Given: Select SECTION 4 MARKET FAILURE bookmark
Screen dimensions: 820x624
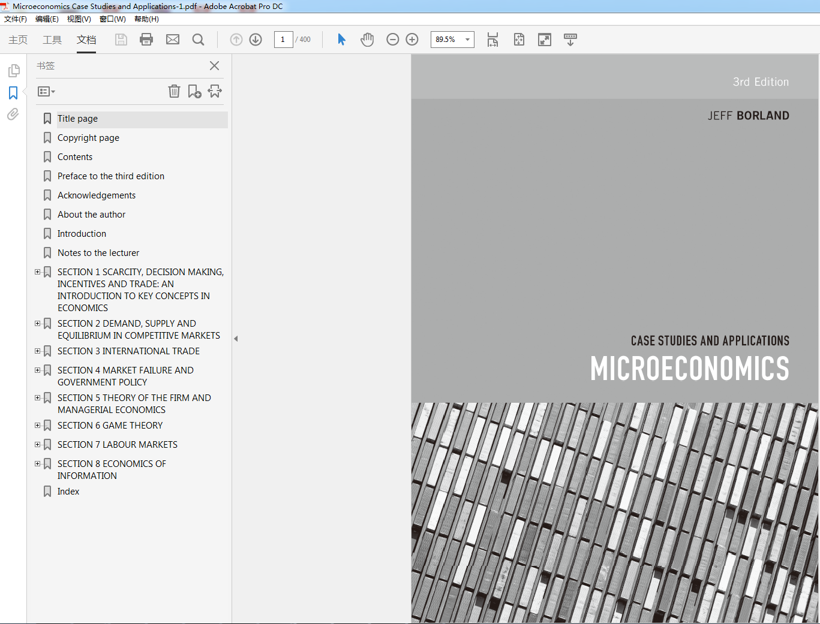Looking at the screenshot, I should point(125,376).
